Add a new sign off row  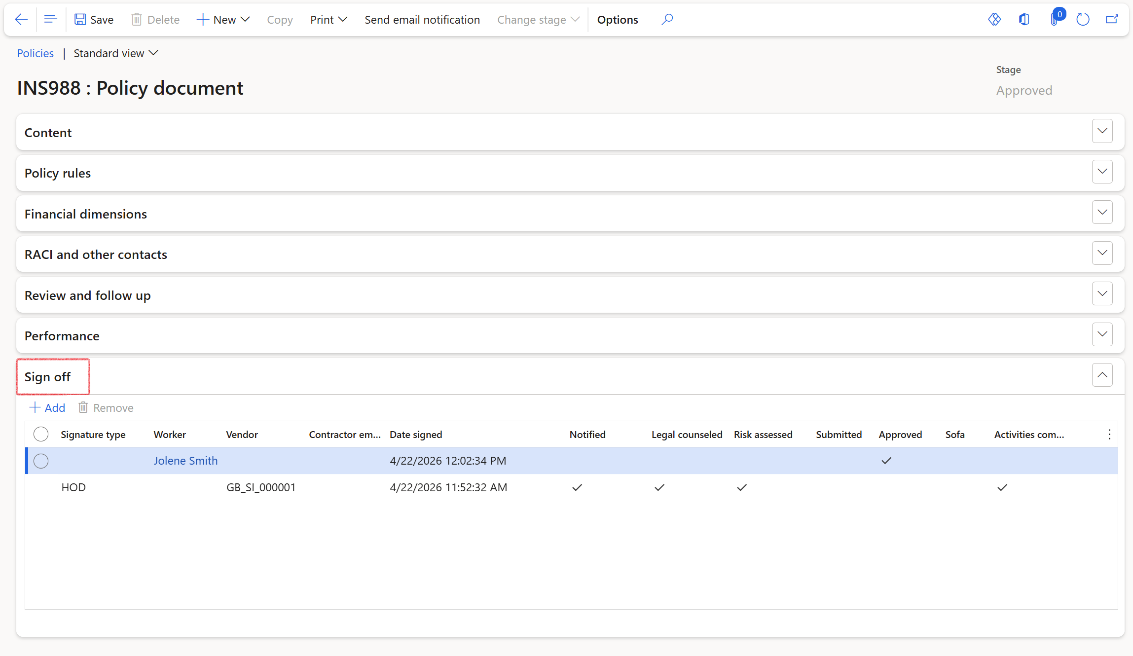[47, 408]
